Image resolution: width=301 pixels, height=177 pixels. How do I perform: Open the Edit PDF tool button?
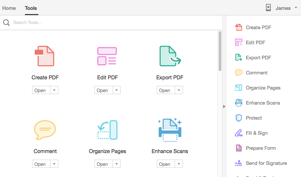(x=104, y=90)
